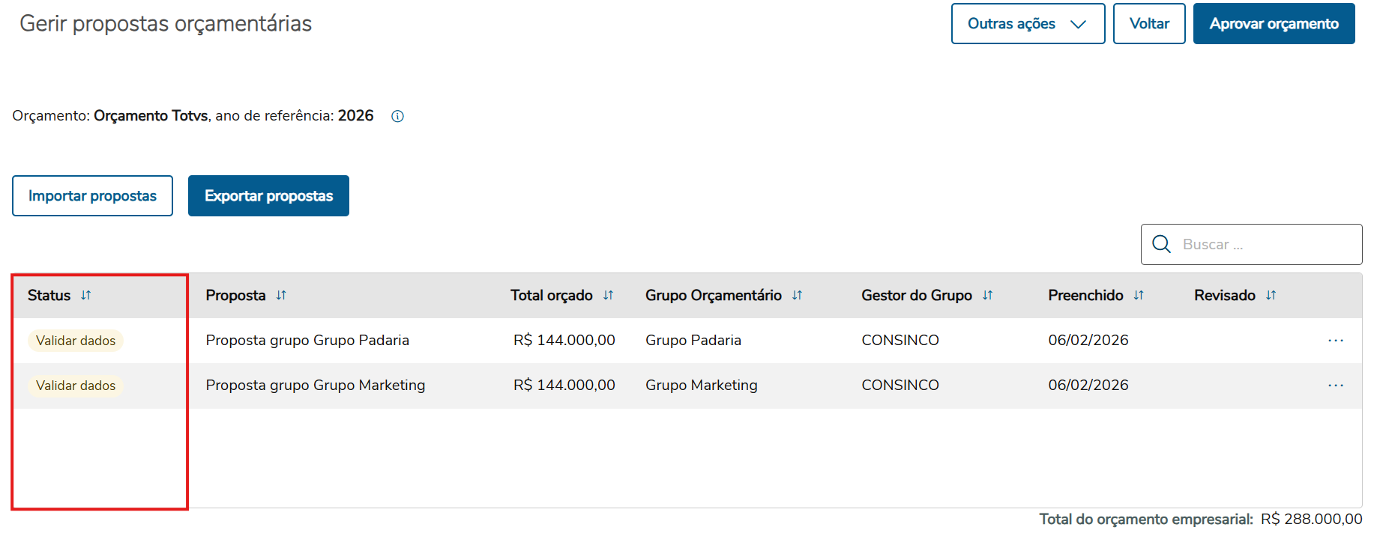Click Validar dados badge for Grupo Marketing

click(76, 386)
